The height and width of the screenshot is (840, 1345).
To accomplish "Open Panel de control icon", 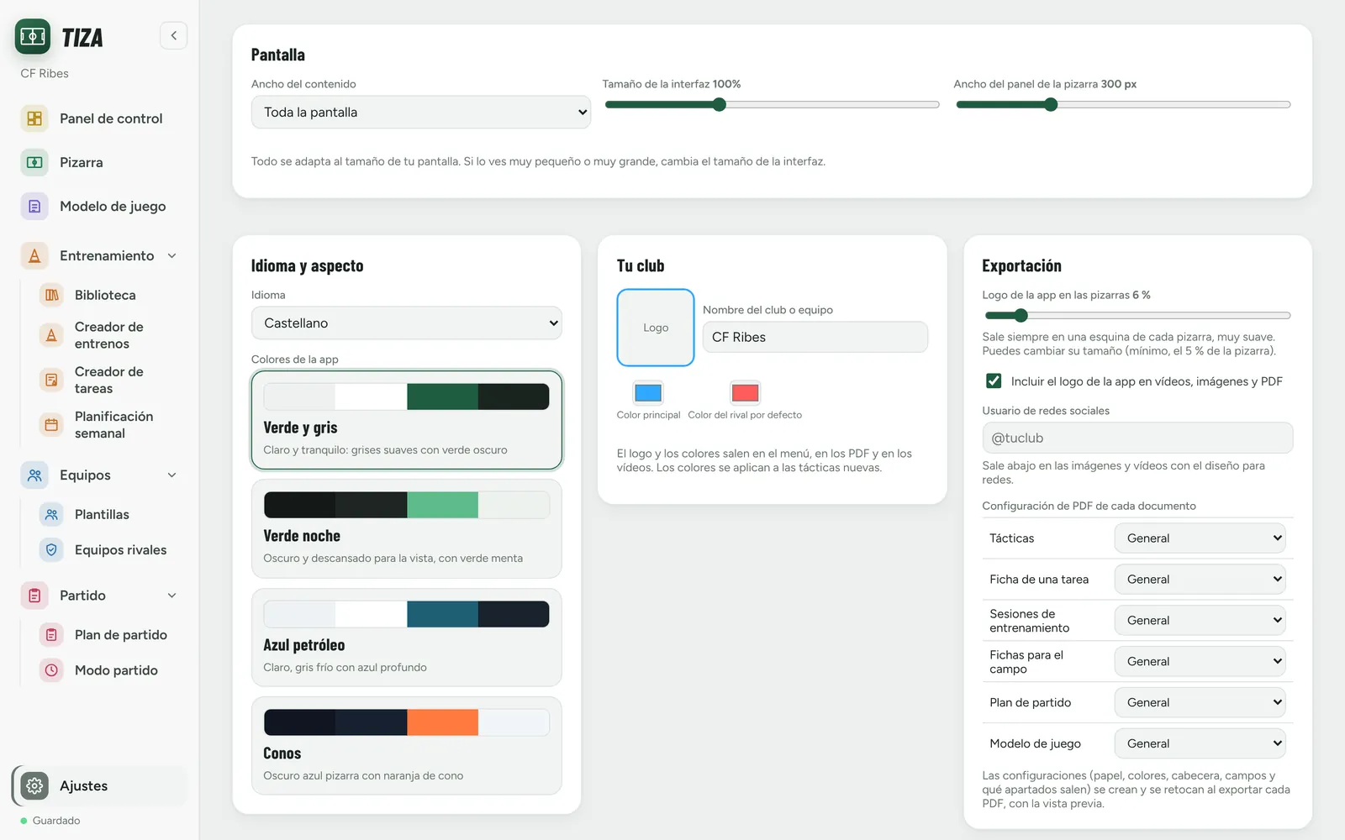I will coord(34,118).
